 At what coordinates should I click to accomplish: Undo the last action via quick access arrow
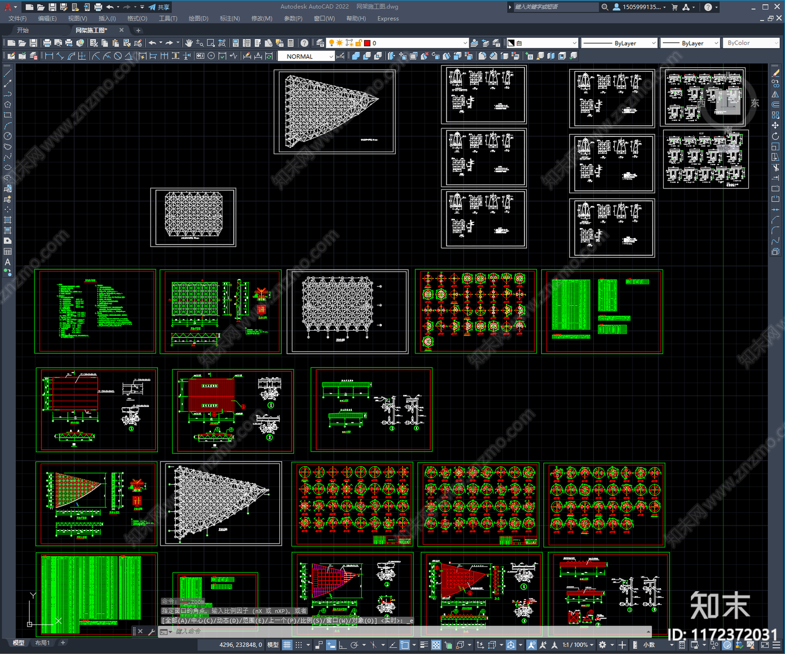tap(110, 7)
